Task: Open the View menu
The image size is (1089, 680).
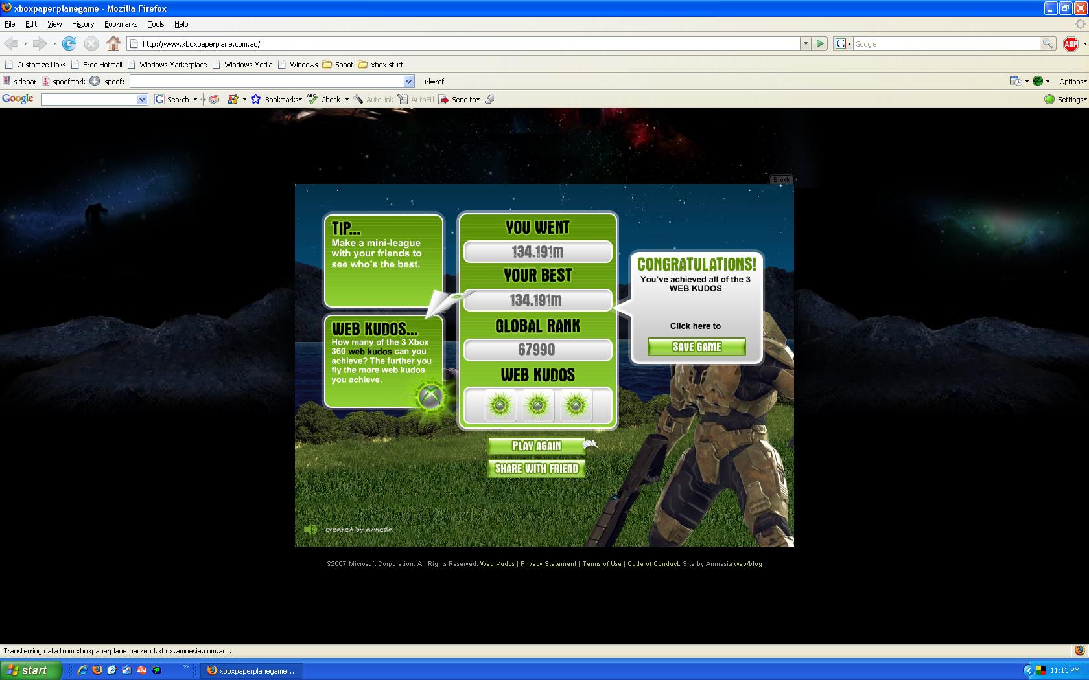Action: point(54,24)
